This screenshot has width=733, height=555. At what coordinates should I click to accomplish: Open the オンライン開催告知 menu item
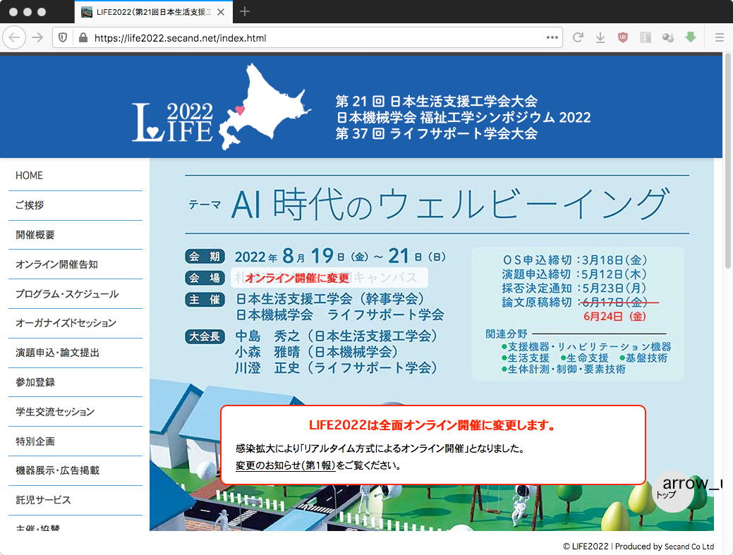click(x=75, y=264)
